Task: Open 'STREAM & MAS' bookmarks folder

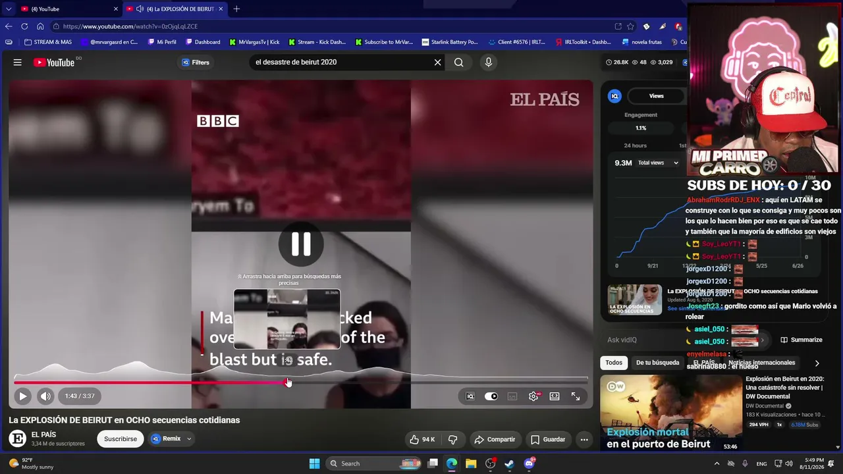Action: [x=48, y=42]
